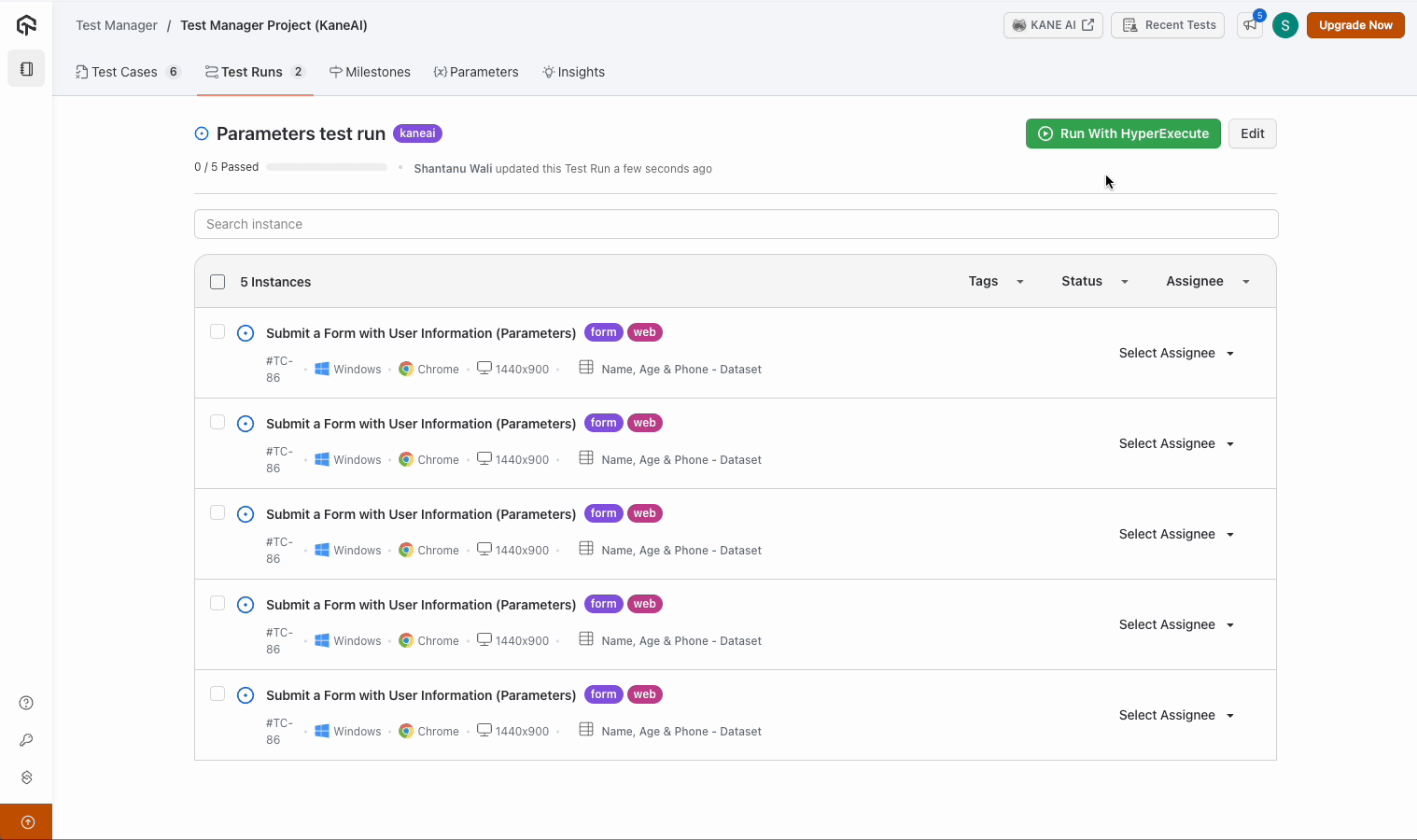Check the select all 5 Instances checkbox
Image resolution: width=1417 pixels, height=840 pixels.
(x=217, y=282)
